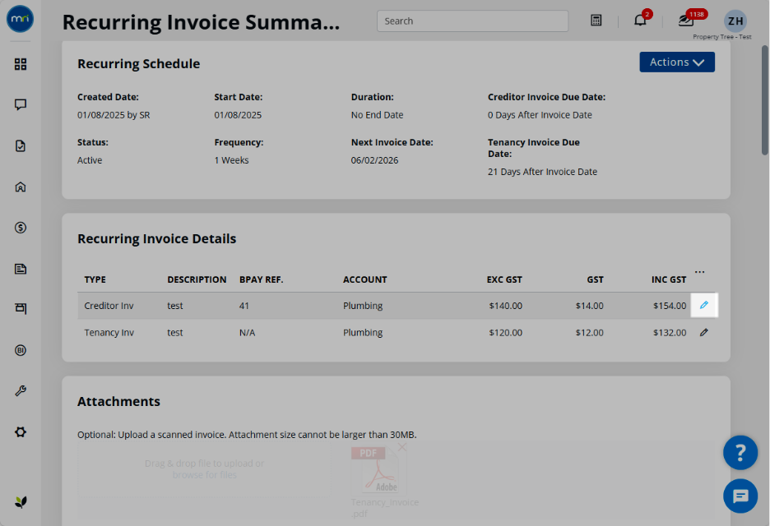Image resolution: width=770 pixels, height=526 pixels.
Task: Click the 'Creditor Inv' type cell
Action: [x=109, y=306]
